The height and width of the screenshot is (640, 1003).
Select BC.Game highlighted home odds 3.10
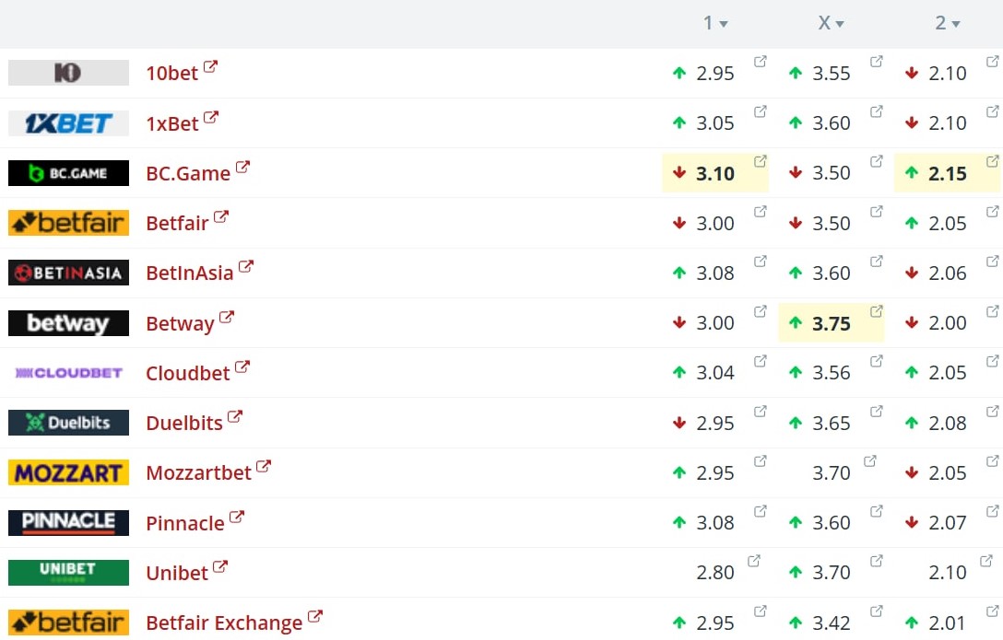pos(715,173)
